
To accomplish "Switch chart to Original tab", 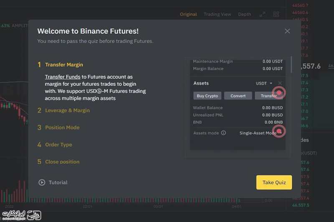I will tap(188, 14).
